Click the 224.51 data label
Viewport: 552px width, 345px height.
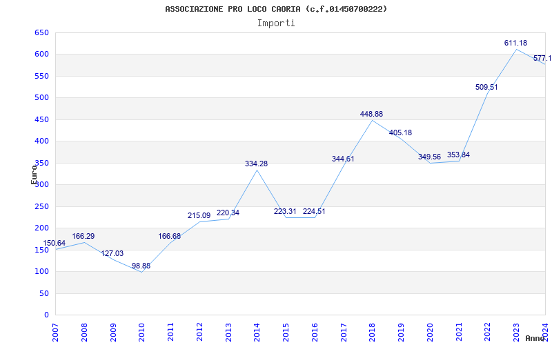click(314, 211)
